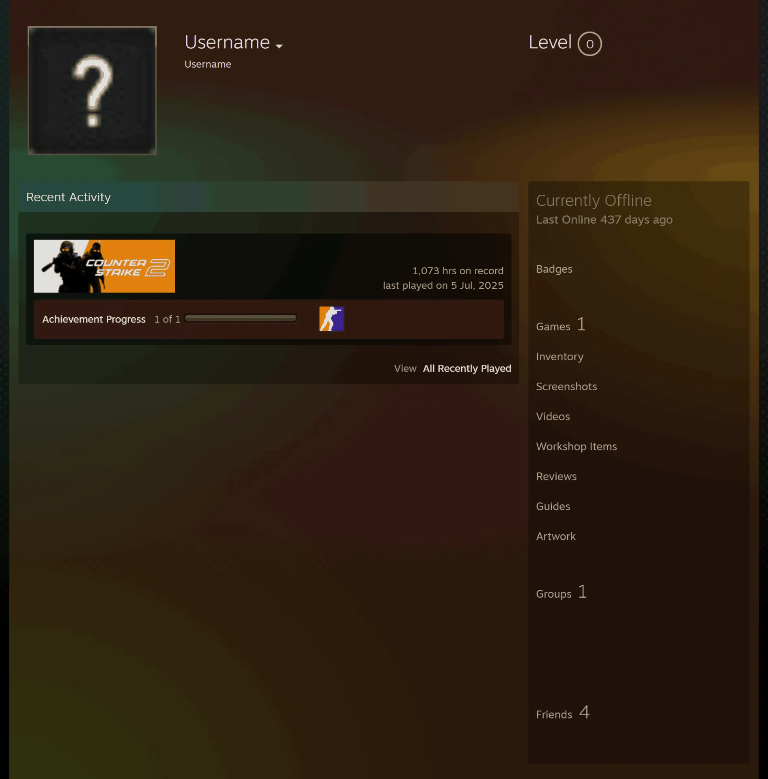Viewport: 768px width, 779px height.
Task: Open the Guides link
Action: pos(553,507)
